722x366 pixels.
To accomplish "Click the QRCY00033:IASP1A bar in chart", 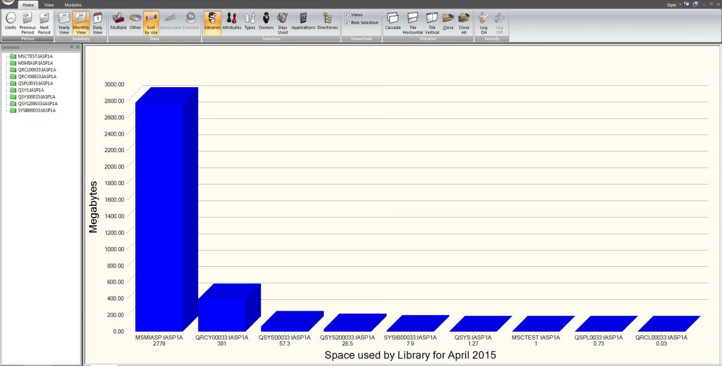I will 221,314.
